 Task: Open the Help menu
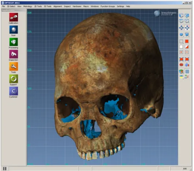coord(128,6)
